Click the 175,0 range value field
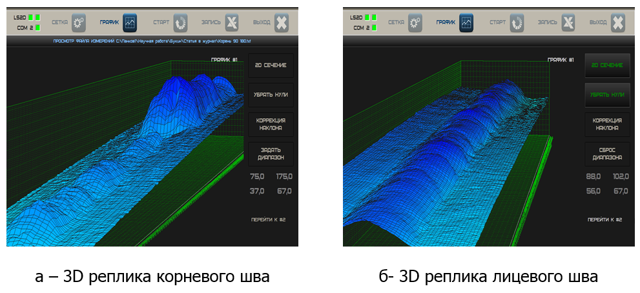 [x=284, y=176]
